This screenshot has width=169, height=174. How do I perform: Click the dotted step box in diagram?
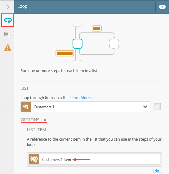pos(114,44)
